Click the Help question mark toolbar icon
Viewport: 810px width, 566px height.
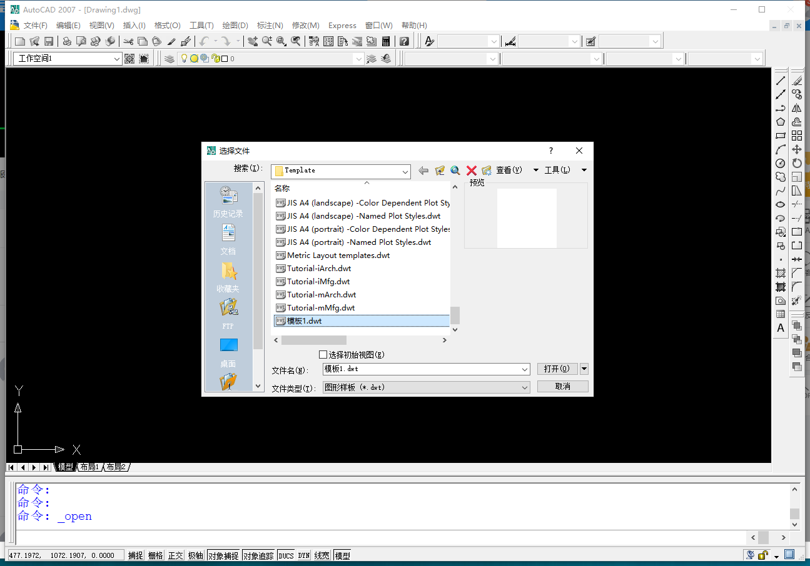tap(405, 41)
